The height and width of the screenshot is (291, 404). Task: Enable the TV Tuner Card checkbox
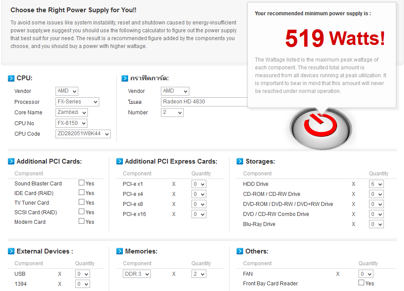tap(81, 202)
